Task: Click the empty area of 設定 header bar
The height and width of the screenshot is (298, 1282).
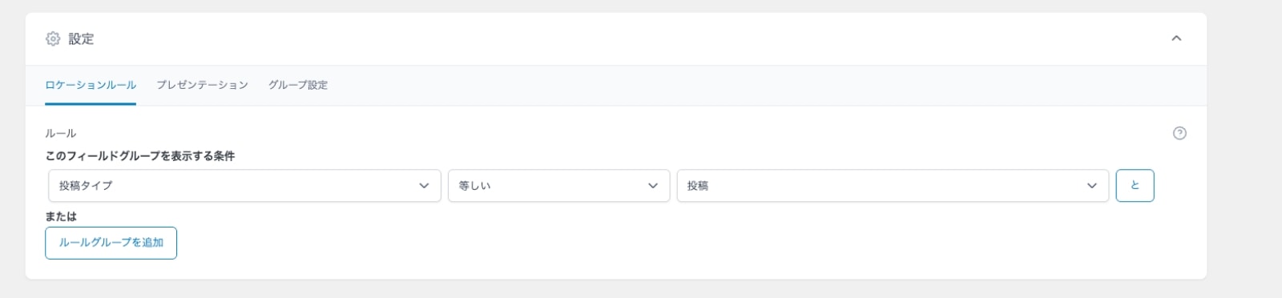Action: [625, 38]
